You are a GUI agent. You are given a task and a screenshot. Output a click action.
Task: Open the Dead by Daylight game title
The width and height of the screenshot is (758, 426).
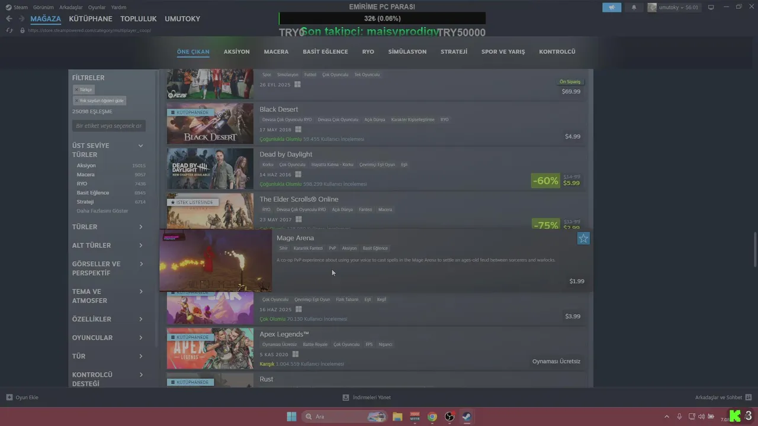[x=286, y=154]
